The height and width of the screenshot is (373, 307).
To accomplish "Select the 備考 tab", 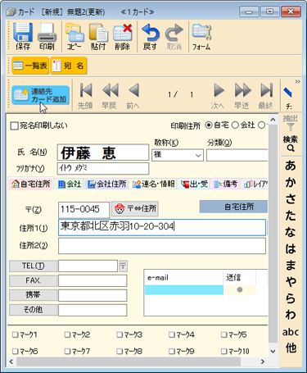I will [226, 184].
